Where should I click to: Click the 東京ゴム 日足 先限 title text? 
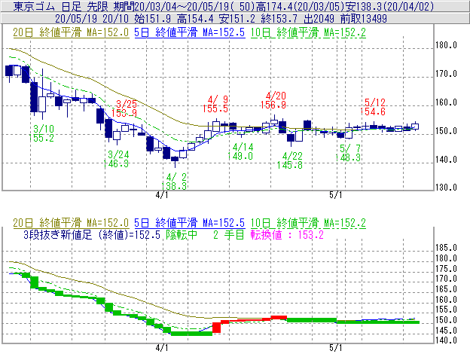coord(62,6)
